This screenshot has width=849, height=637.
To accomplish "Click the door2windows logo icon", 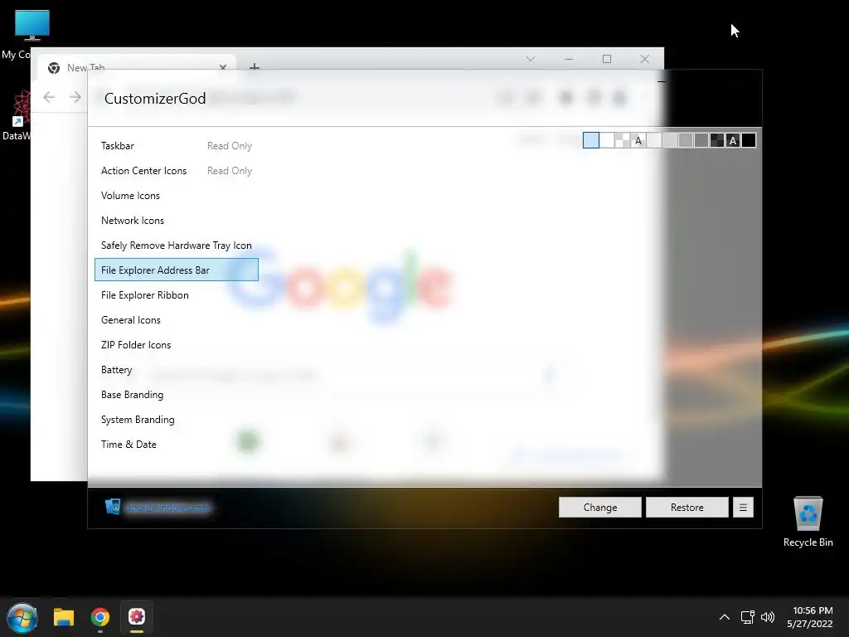I will pos(113,507).
